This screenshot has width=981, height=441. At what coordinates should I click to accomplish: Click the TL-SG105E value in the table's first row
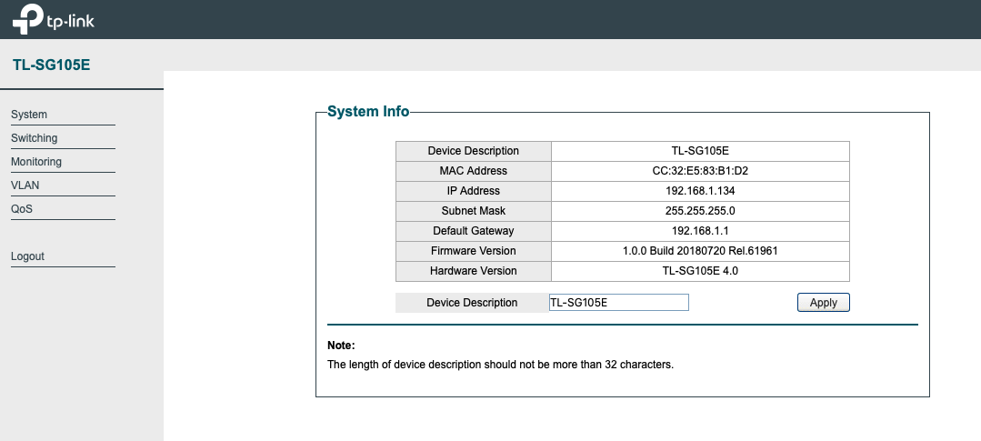click(x=700, y=151)
